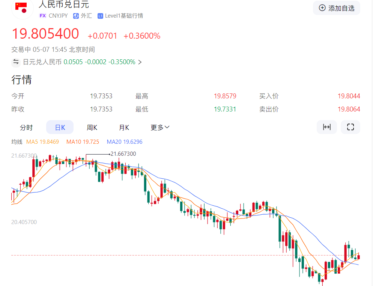Image resolution: width=373 pixels, height=286 pixels.
Task: Click the 今开 value 19.7353
Action: click(x=101, y=96)
